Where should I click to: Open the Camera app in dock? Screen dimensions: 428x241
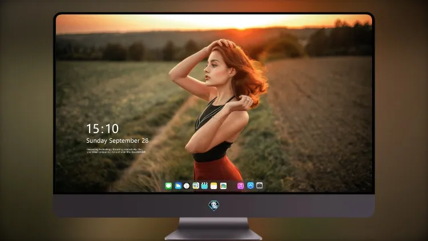(x=260, y=186)
